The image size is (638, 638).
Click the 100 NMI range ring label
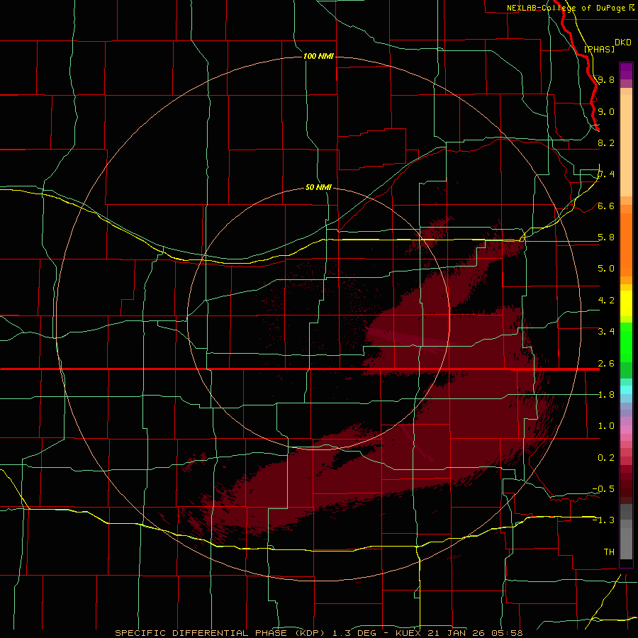[318, 56]
